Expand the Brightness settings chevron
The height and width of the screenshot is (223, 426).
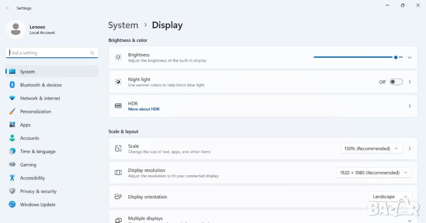click(x=409, y=57)
